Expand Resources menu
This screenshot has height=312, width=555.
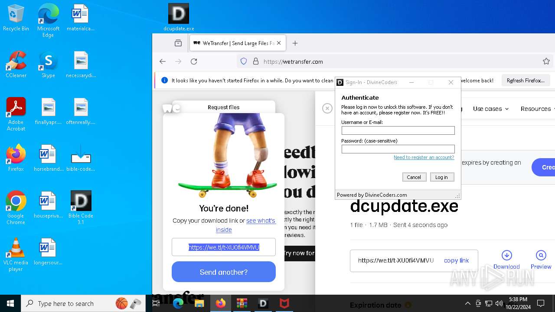point(538,109)
